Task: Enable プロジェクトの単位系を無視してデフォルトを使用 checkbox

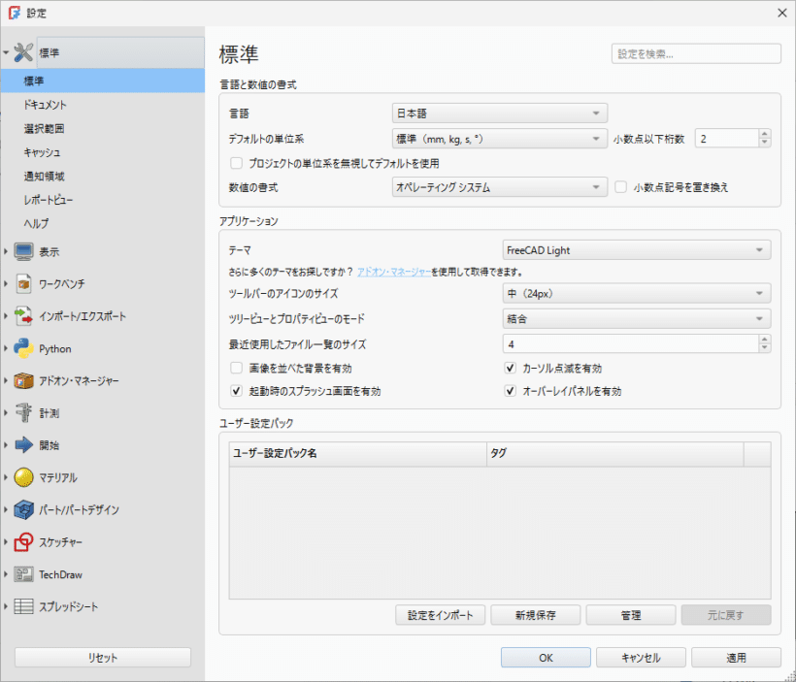Action: (x=236, y=163)
